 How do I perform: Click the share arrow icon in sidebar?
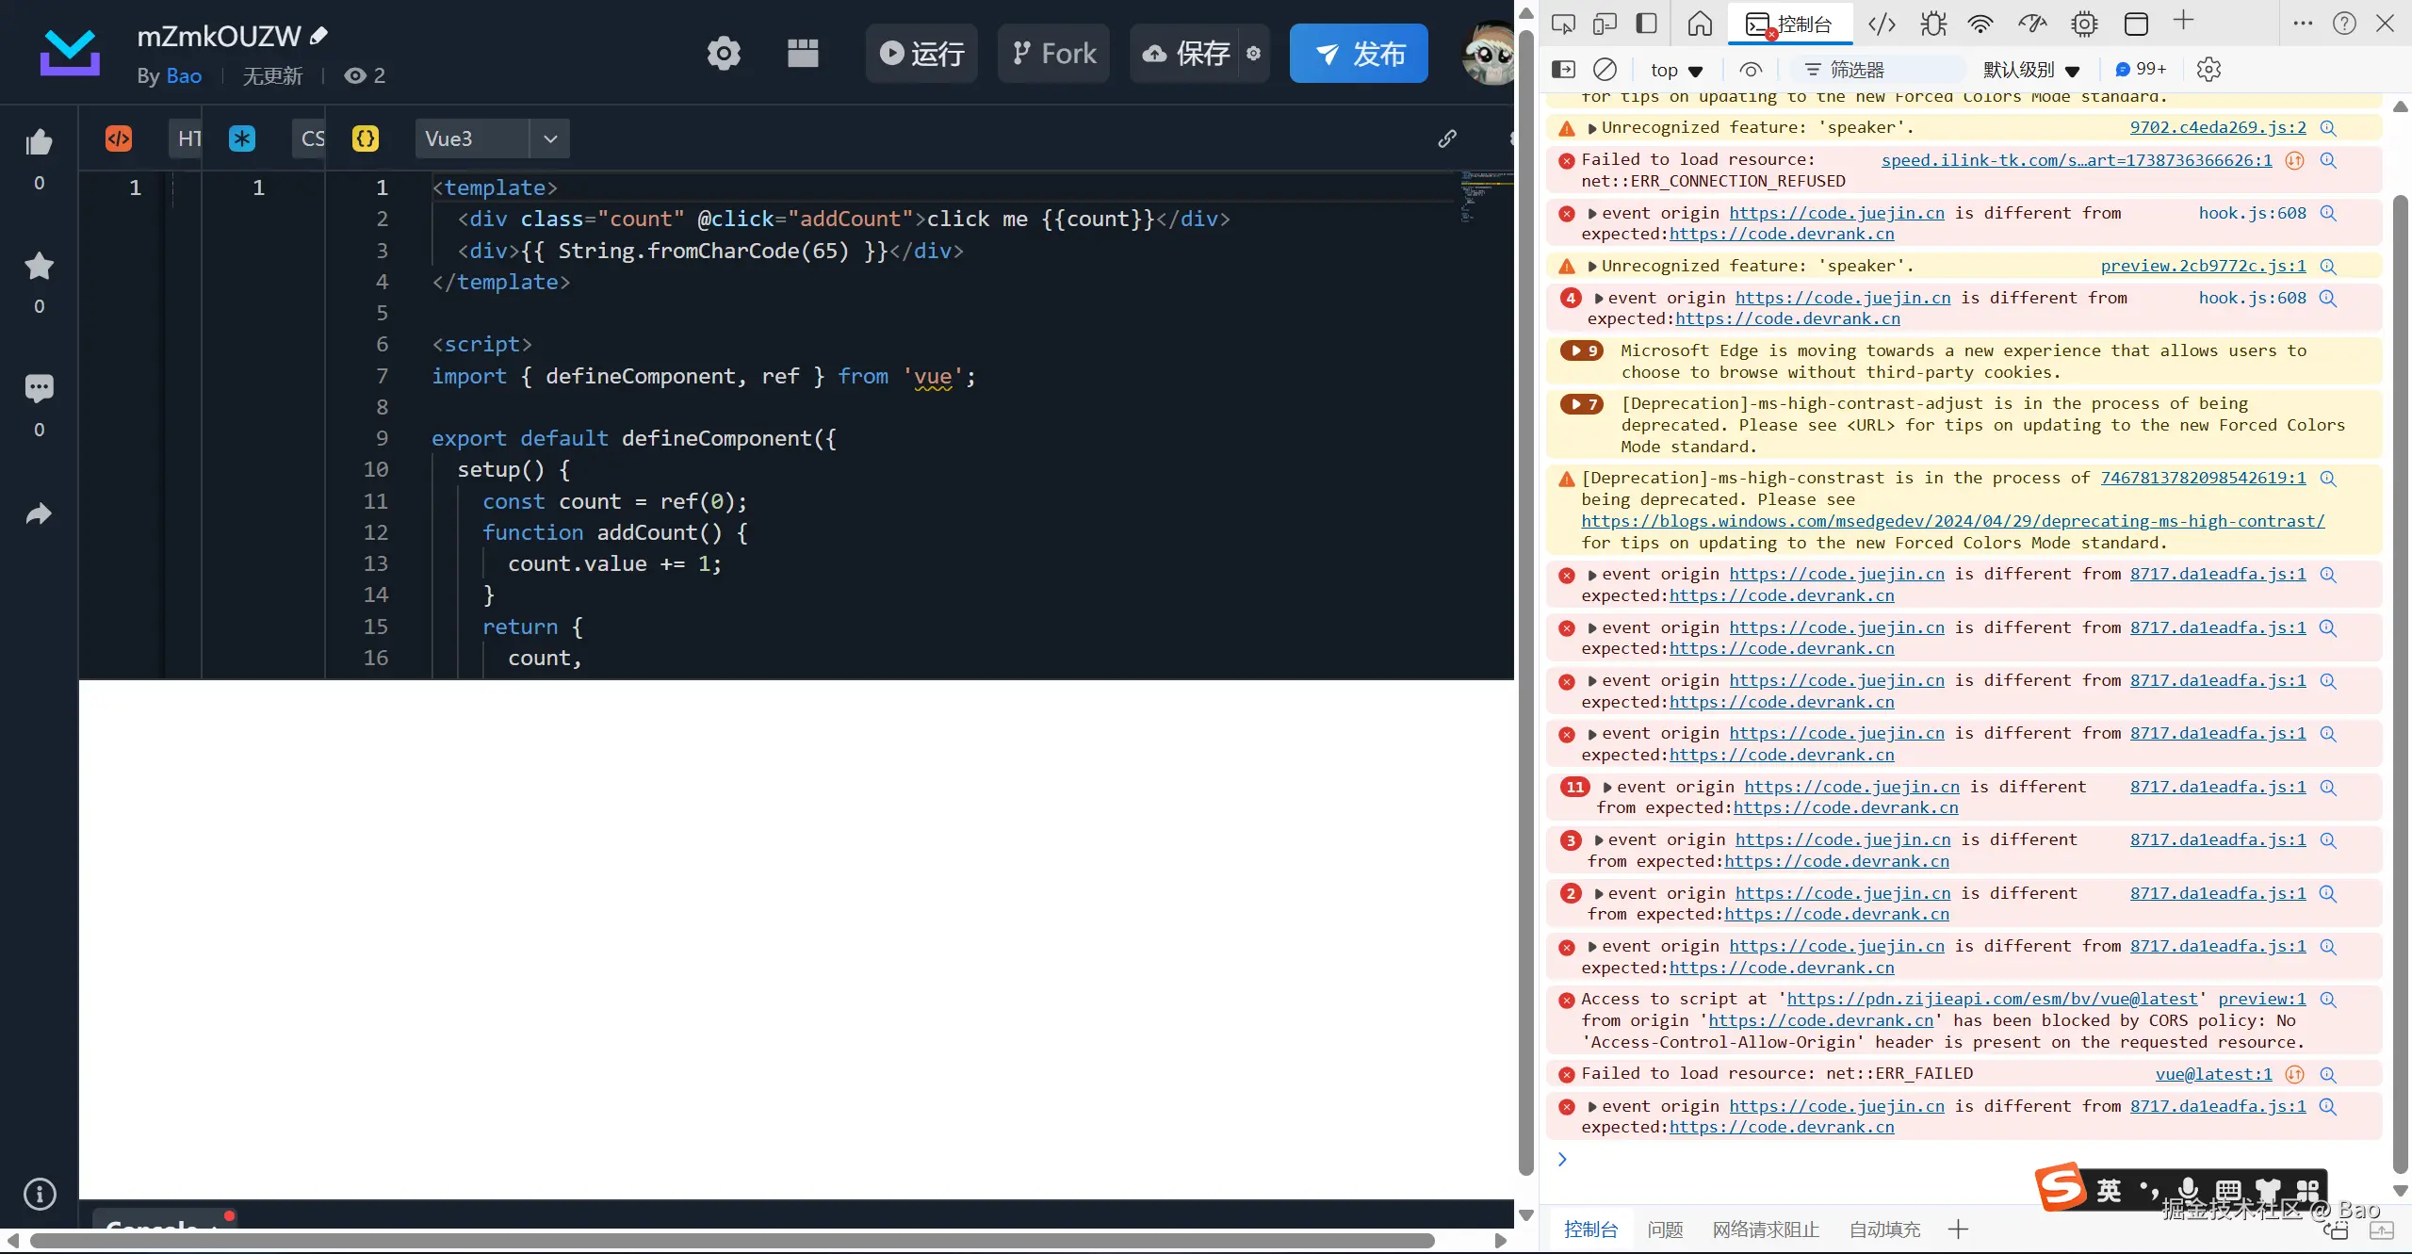tap(39, 514)
